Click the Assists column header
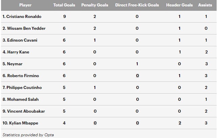The image size is (218, 138). click(x=205, y=5)
